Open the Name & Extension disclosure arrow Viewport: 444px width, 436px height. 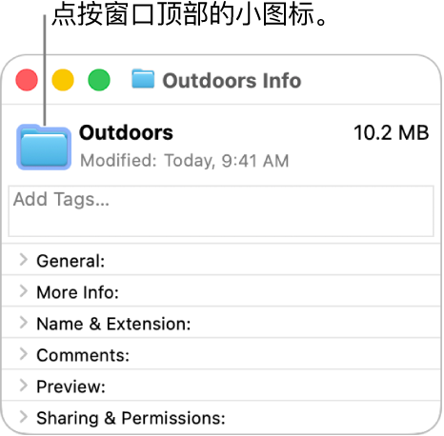(23, 323)
